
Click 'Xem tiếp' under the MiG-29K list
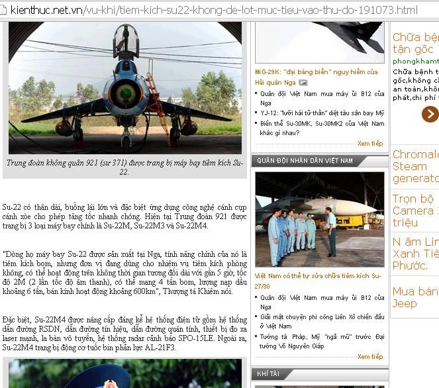coord(370,144)
